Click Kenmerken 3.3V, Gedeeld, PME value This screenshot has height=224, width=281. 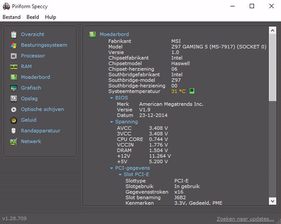tap(198, 203)
